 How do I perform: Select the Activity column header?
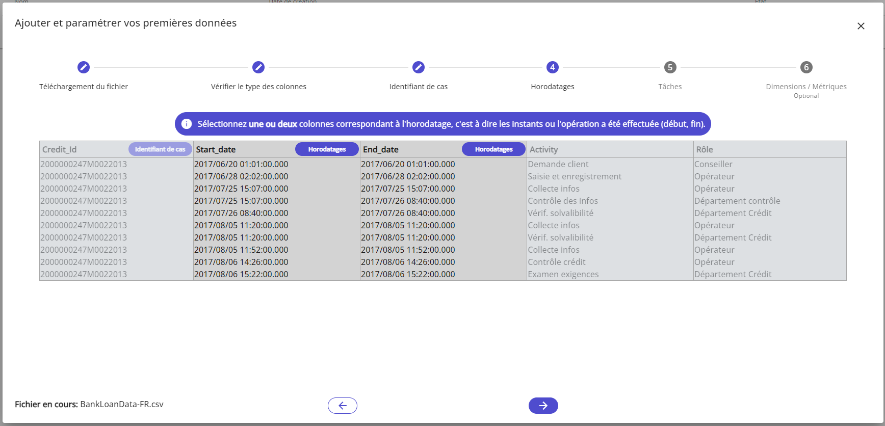point(544,149)
